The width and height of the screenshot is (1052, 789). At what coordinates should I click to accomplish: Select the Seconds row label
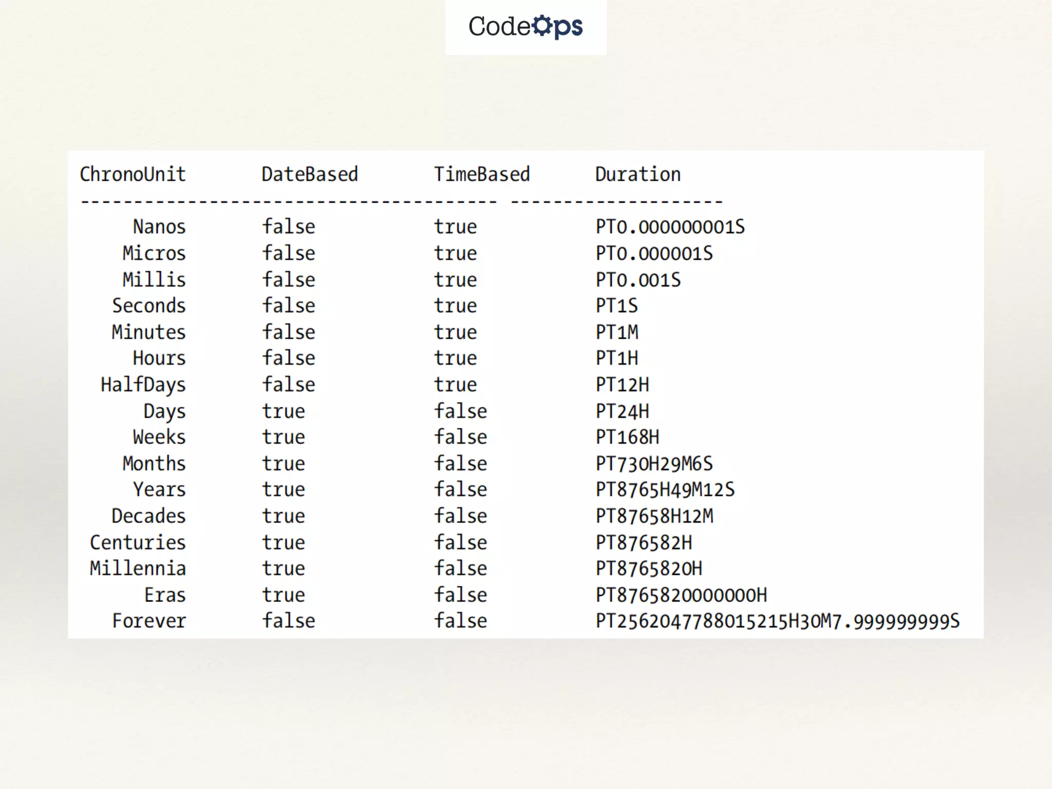[148, 306]
